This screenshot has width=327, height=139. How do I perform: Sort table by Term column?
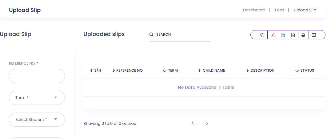coord(170,70)
